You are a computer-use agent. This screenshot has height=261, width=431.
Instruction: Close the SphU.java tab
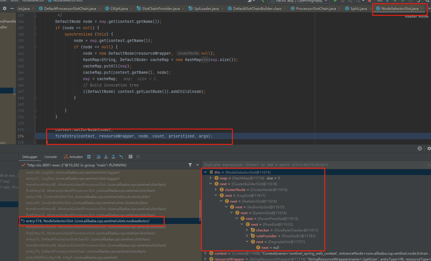[x=370, y=9]
